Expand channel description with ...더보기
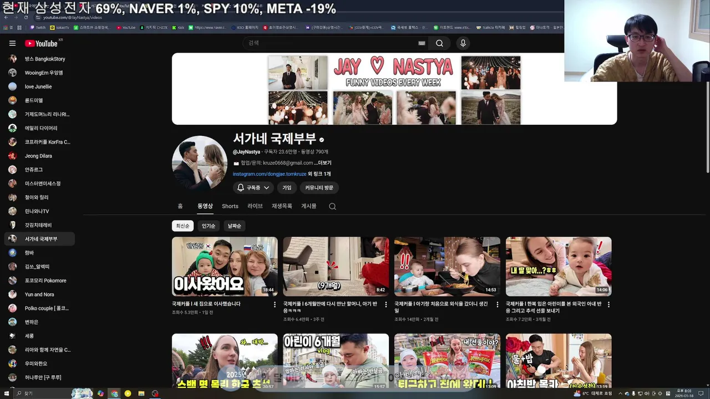The height and width of the screenshot is (399, 710). [323, 163]
